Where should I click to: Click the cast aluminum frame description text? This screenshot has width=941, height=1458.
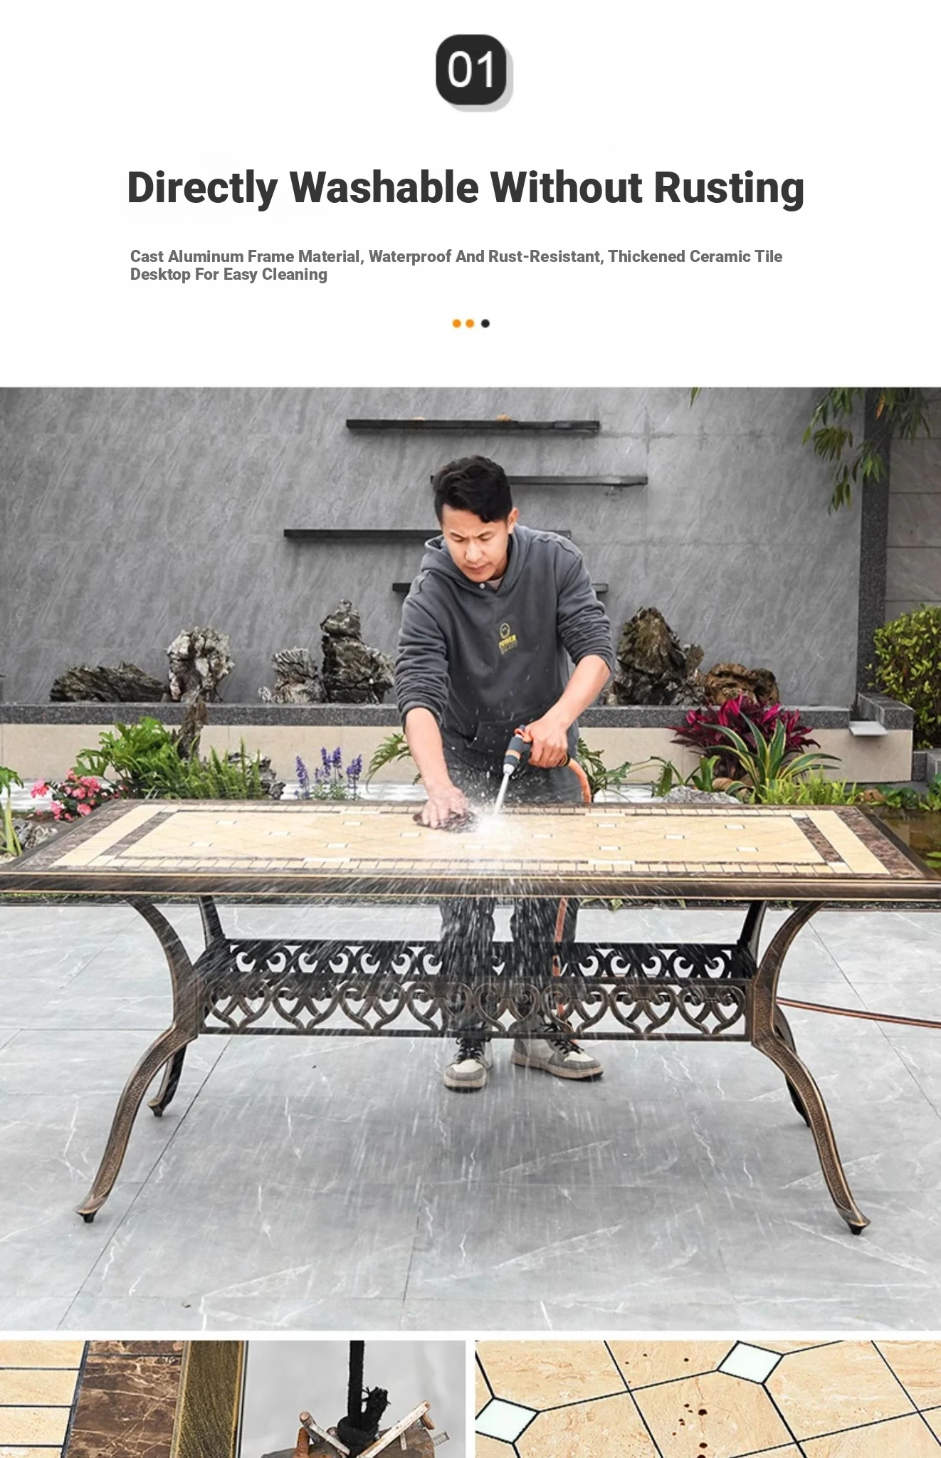456,266
